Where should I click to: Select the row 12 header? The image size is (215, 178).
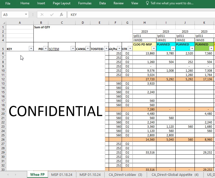pos(3,79)
